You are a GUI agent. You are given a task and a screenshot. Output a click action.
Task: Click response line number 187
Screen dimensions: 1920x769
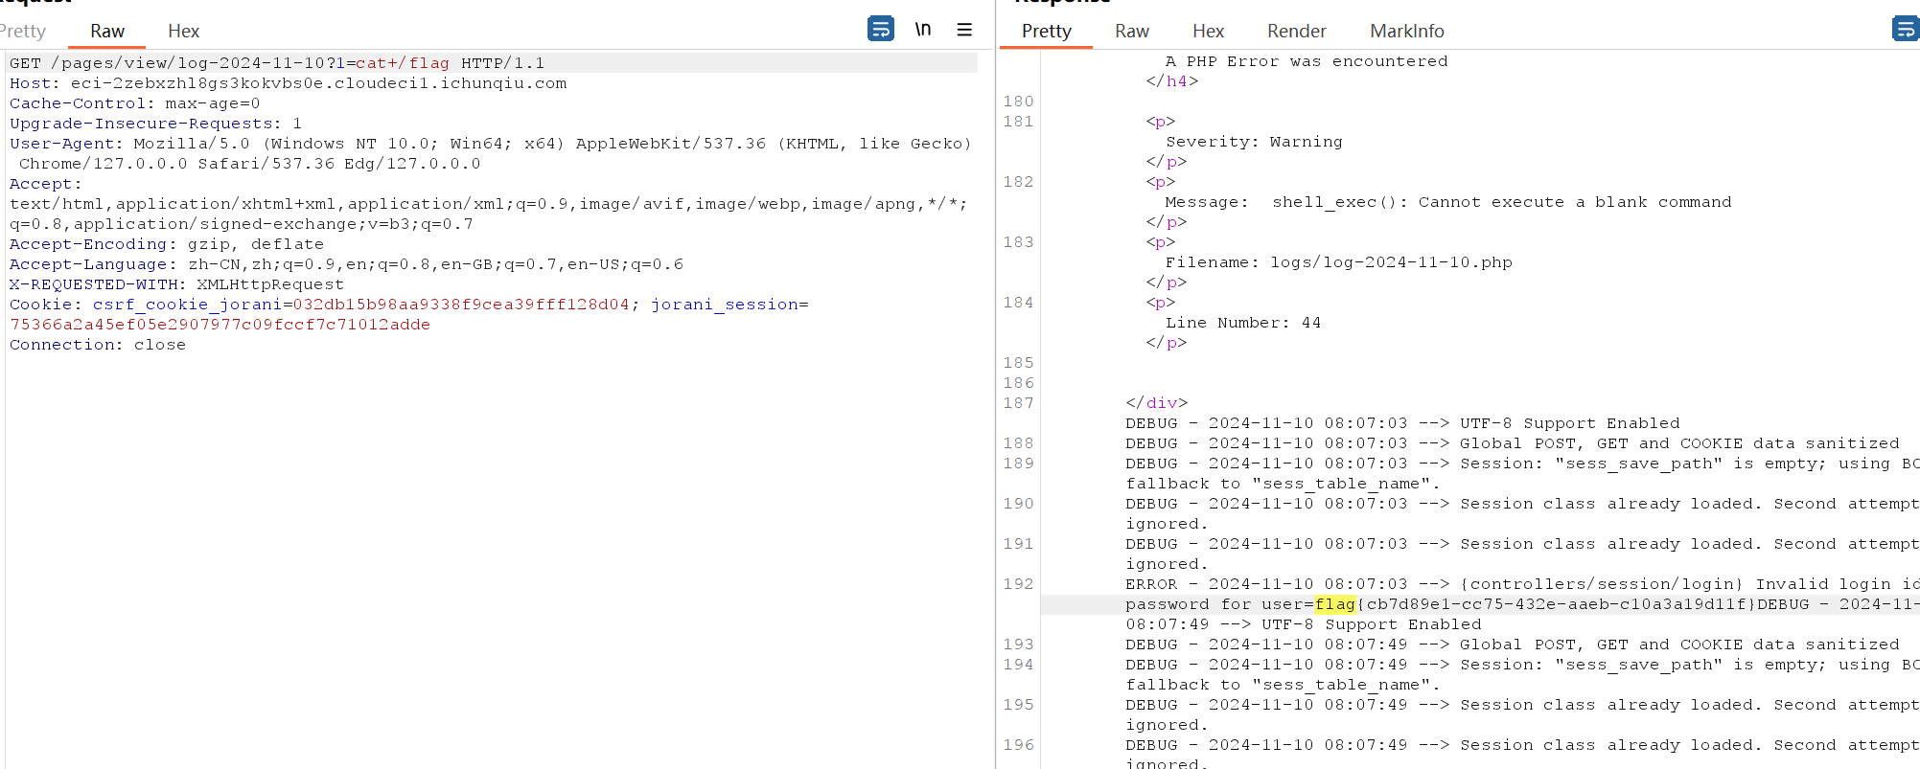click(x=1018, y=403)
